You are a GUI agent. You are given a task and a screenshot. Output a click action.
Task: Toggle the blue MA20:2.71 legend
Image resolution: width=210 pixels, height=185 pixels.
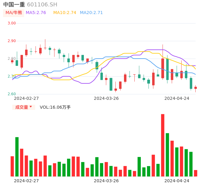[x=91, y=13]
